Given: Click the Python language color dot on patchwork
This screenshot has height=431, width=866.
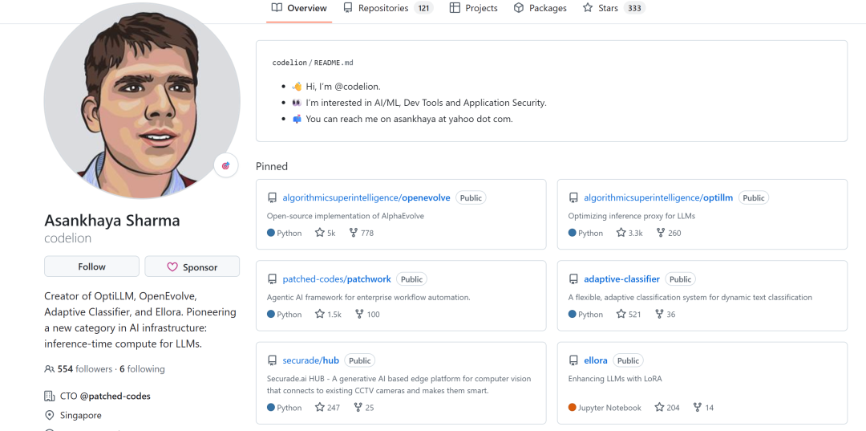Looking at the screenshot, I should pos(271,315).
